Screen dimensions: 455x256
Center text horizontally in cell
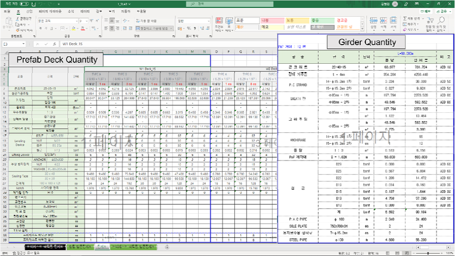112,28
